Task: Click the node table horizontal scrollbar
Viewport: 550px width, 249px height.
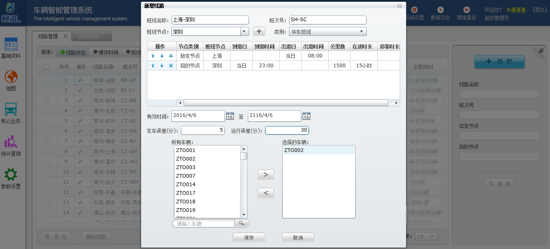Action: coord(286,103)
